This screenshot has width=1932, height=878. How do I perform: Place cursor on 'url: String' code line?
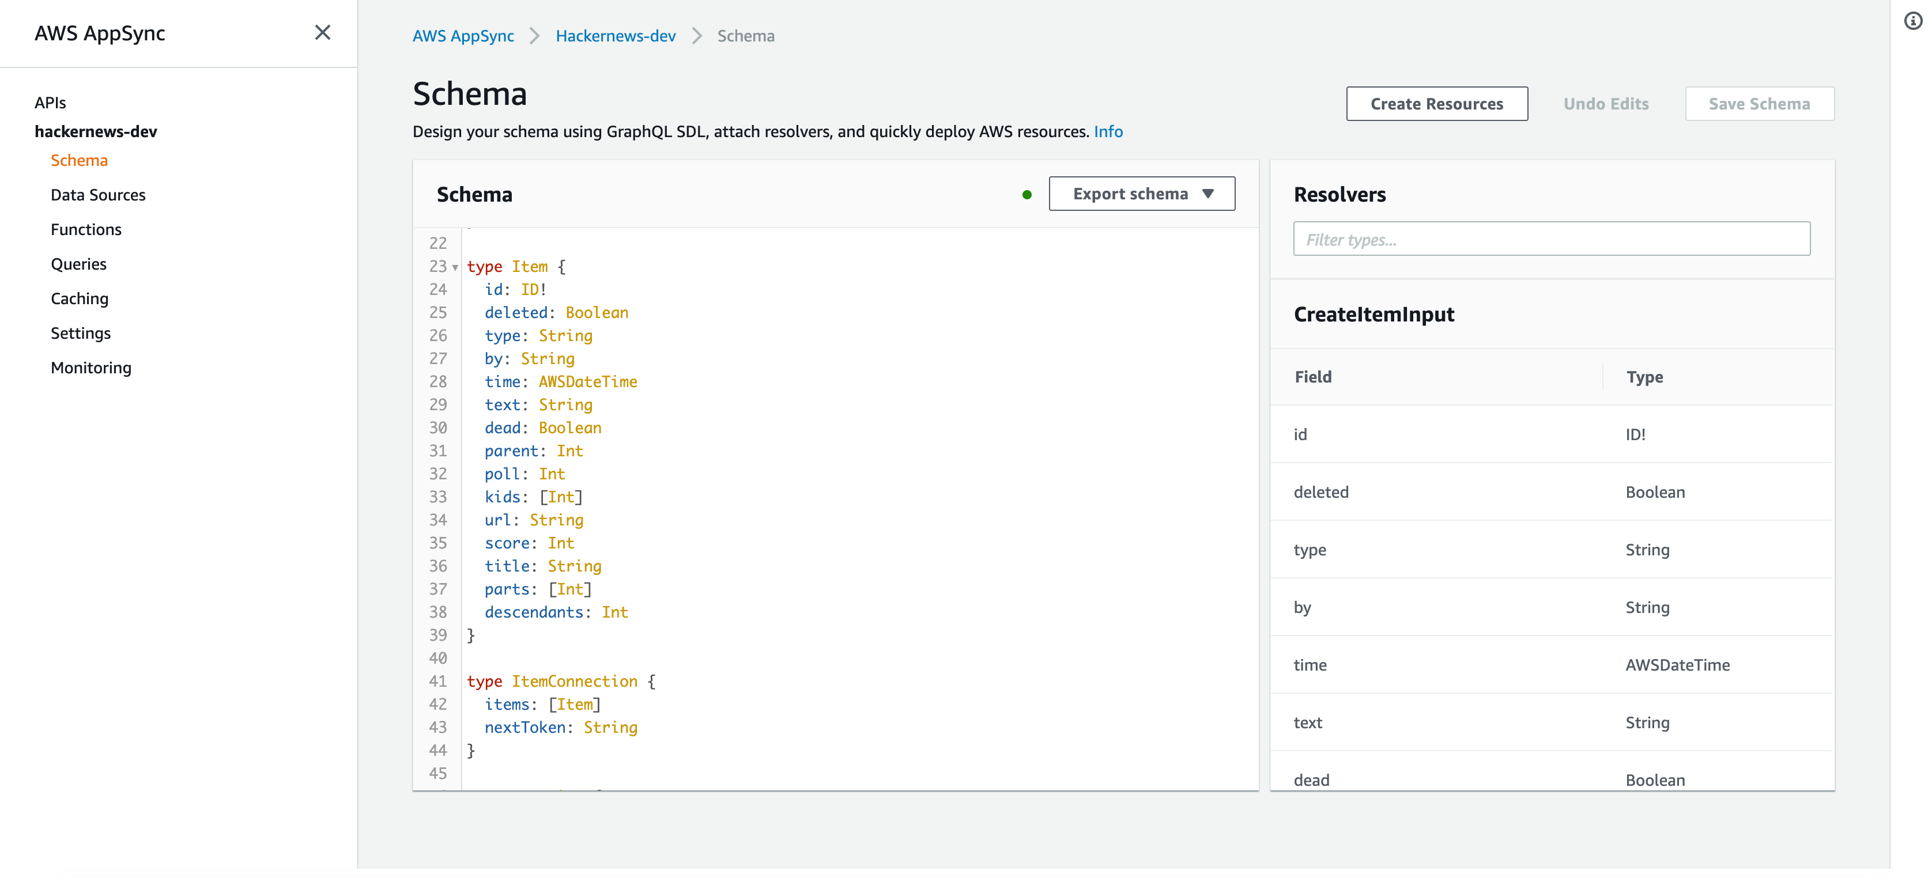[x=534, y=520]
